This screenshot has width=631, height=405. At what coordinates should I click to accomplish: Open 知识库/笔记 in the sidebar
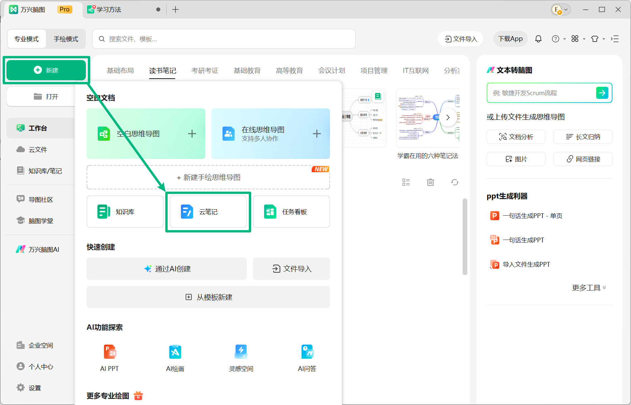(40, 171)
